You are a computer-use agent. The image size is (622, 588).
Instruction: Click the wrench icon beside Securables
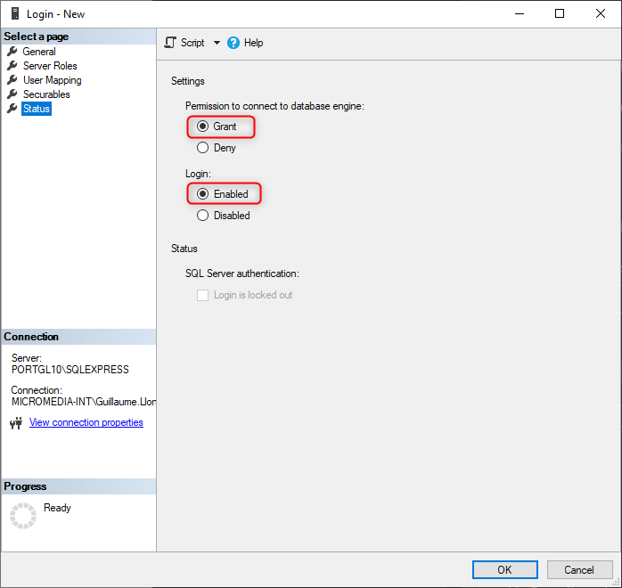12,94
